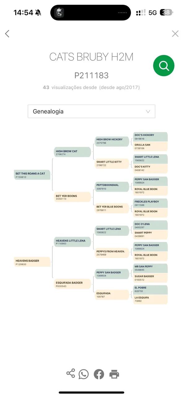The height and width of the screenshot is (397, 183).
Task: Open the share icon at bottom
Action: (x=71, y=373)
